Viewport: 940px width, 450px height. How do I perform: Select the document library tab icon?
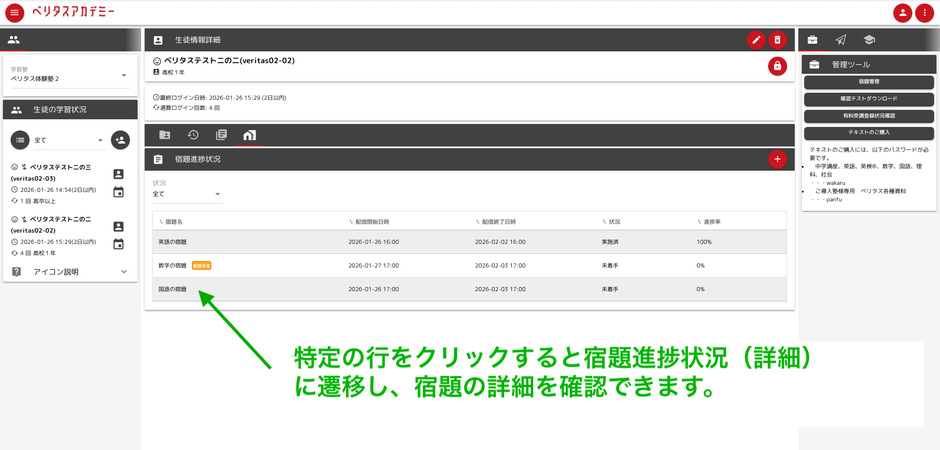[221, 135]
